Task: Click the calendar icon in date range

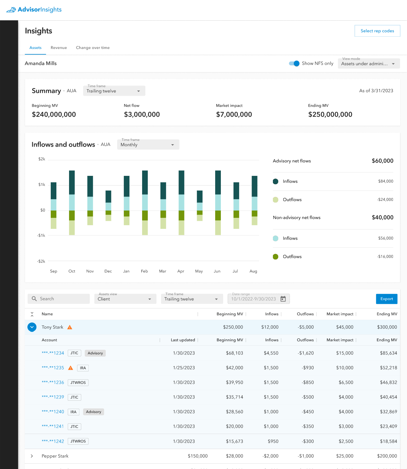Action: coord(283,299)
